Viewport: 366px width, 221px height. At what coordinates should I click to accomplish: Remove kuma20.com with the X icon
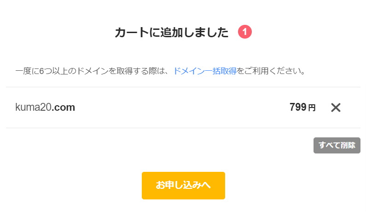[x=336, y=108]
